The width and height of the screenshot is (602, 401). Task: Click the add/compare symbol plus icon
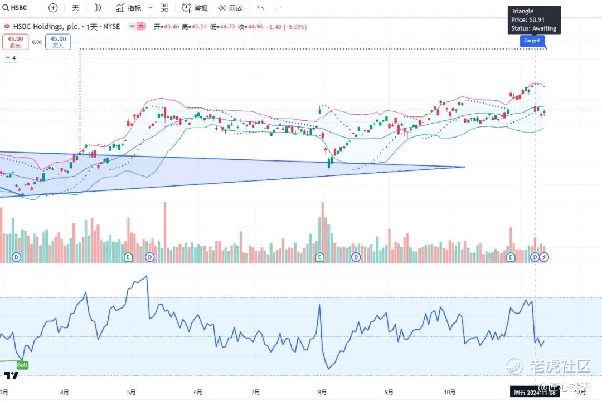[54, 8]
